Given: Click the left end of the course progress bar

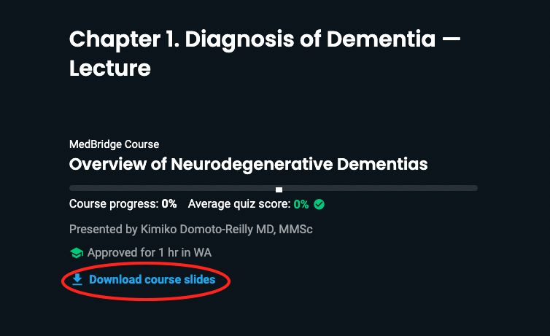Looking at the screenshot, I should pos(73,188).
